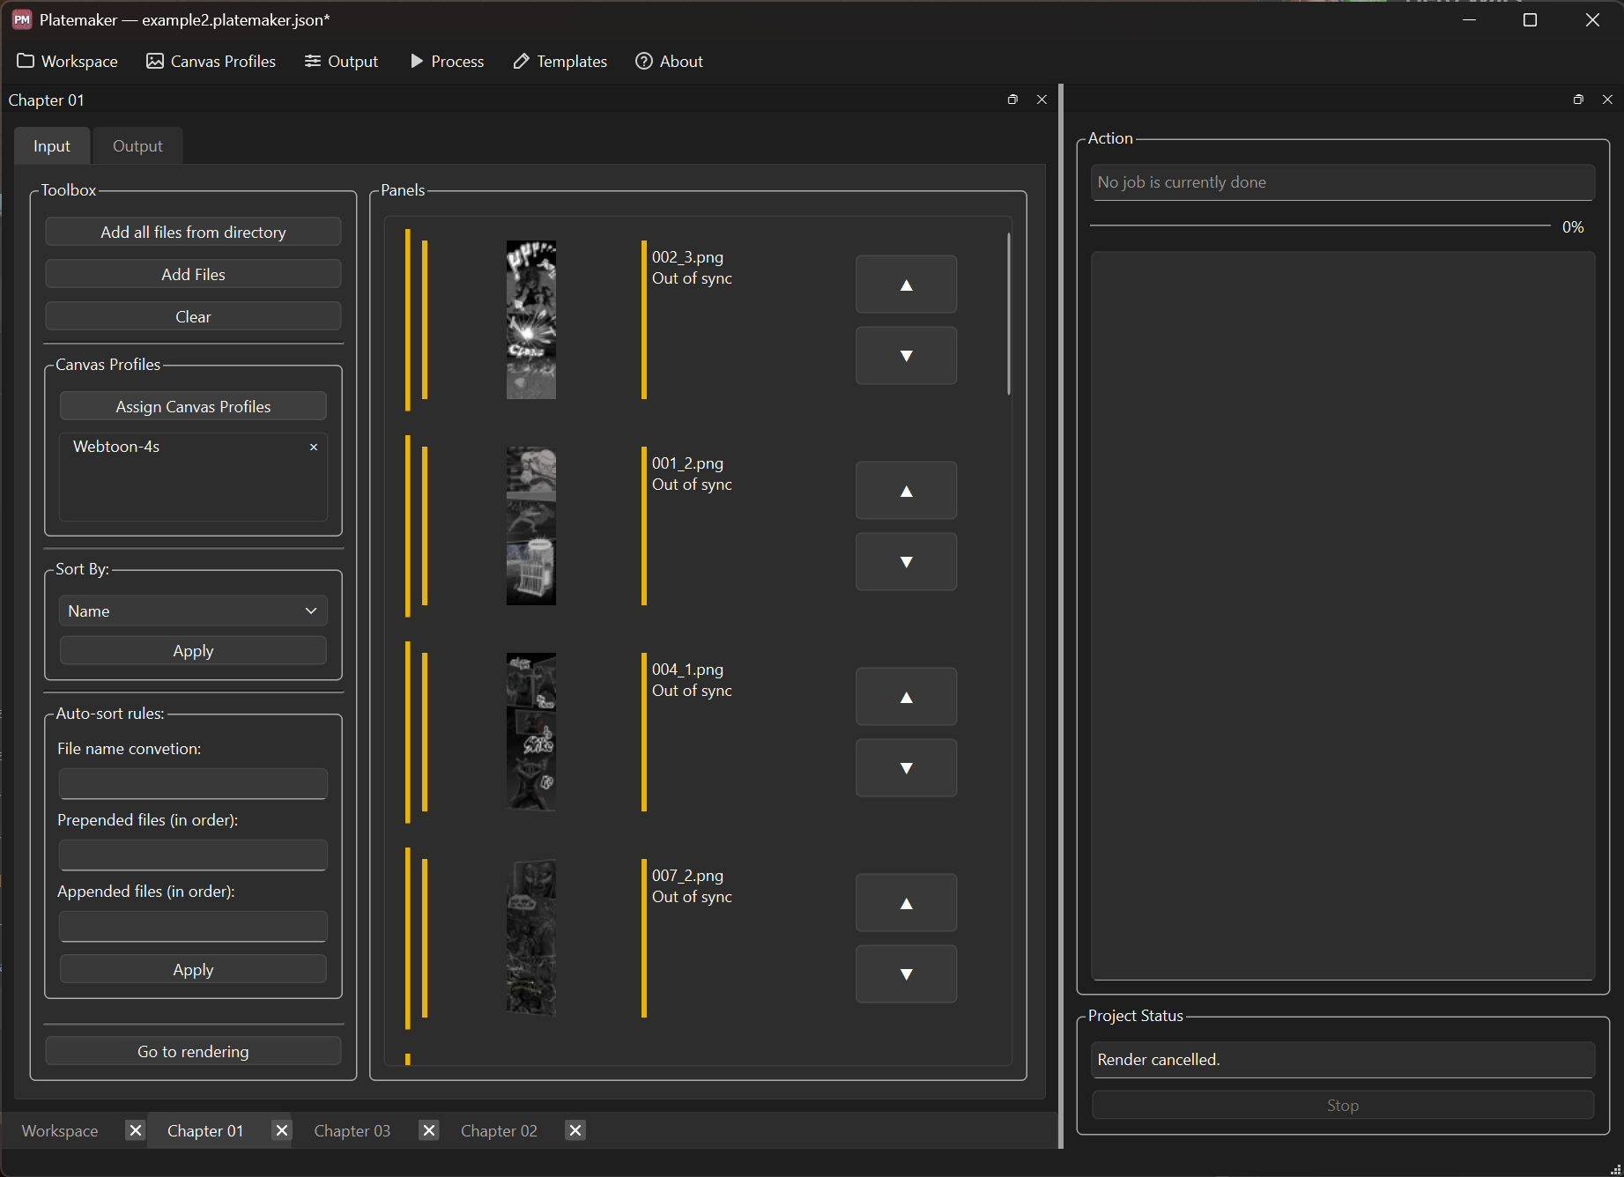Close the Chapter 01 bottom tab

(x=281, y=1130)
